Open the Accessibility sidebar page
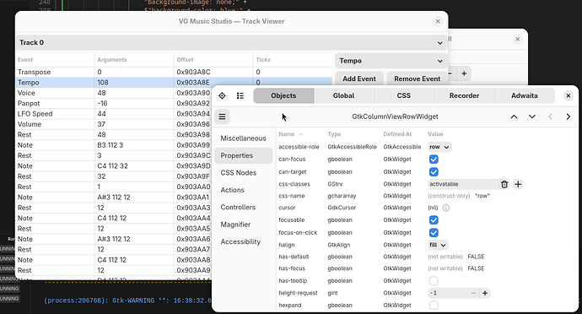582x314 pixels. pos(244,242)
